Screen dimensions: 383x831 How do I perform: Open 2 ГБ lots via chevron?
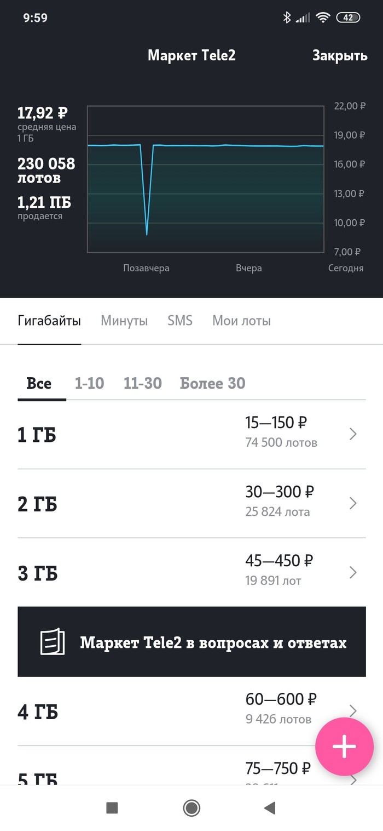pos(353,503)
